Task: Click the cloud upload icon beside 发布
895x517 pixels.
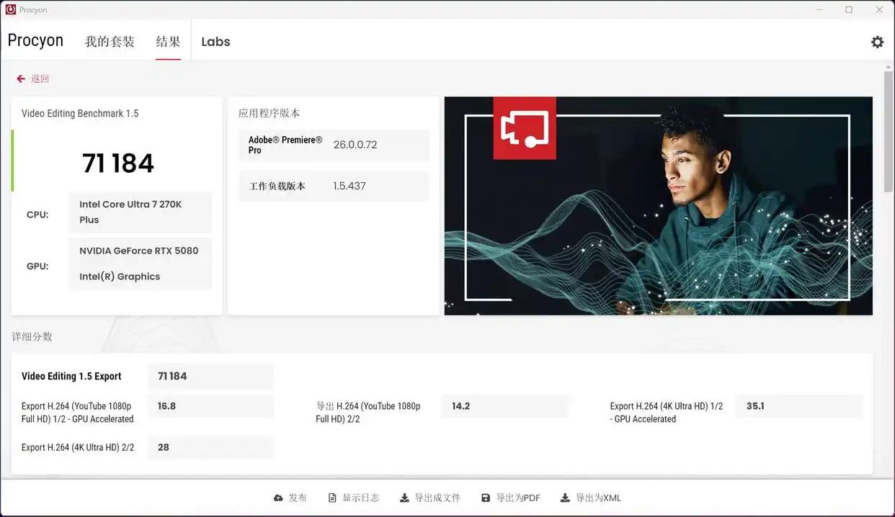Action: click(278, 497)
